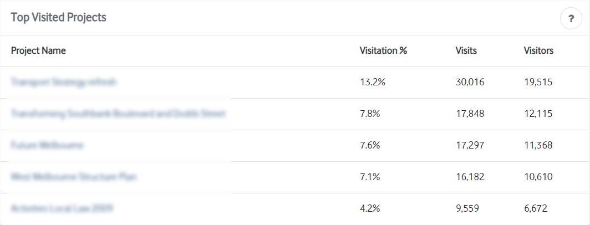
Task: Open the help question mark icon
Action: point(571,18)
